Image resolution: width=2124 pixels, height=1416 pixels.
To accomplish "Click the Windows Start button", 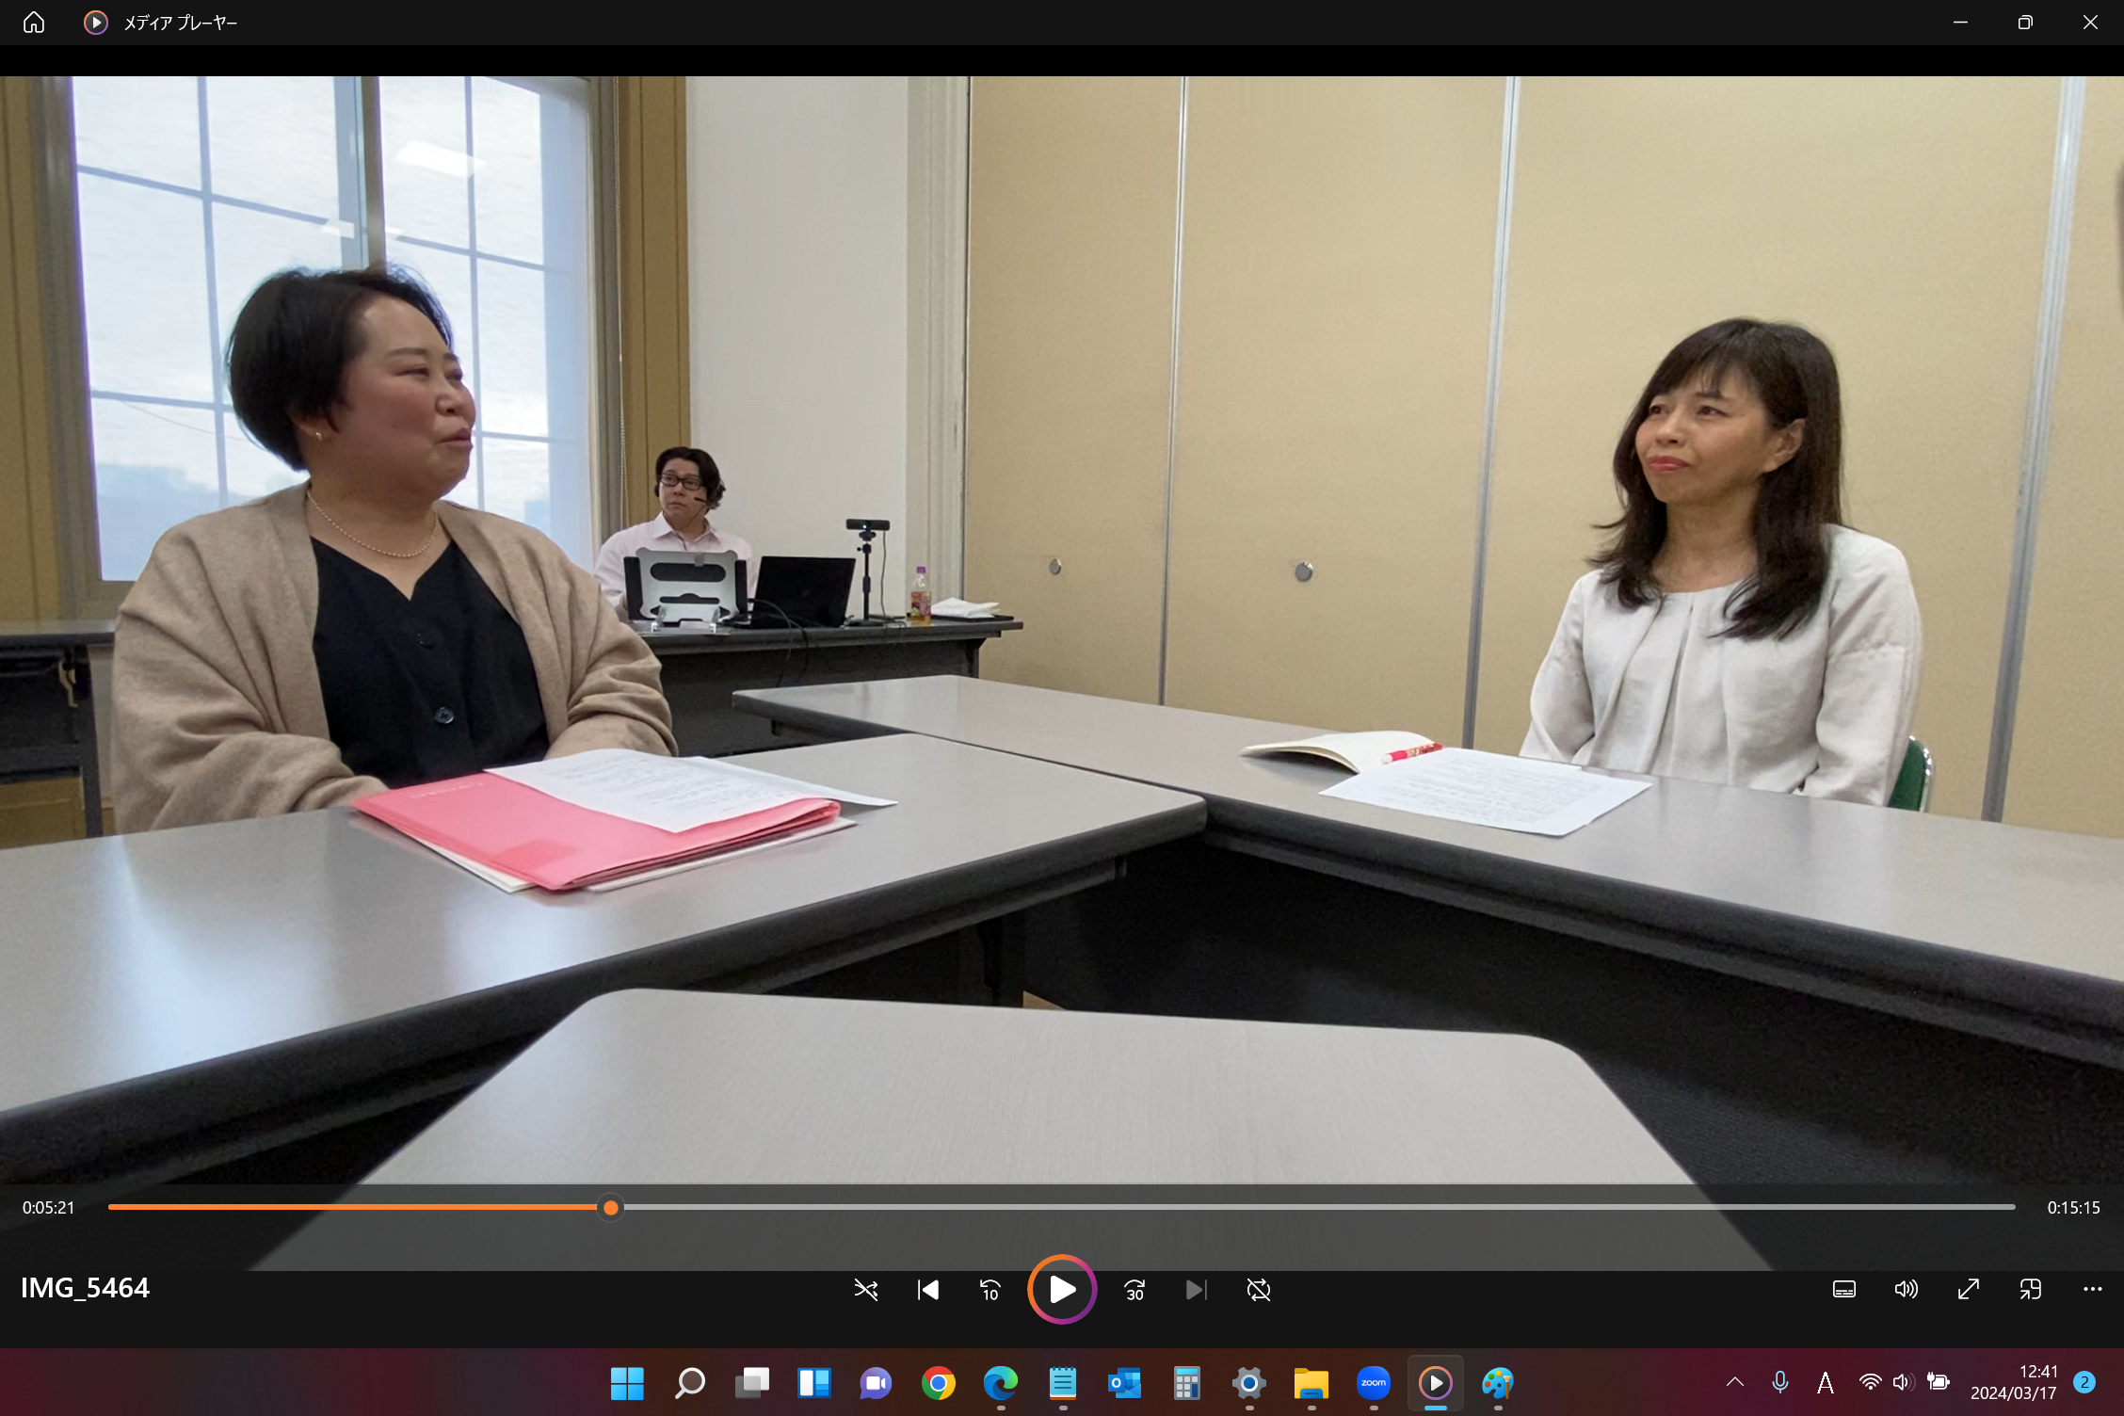I will coord(627,1382).
